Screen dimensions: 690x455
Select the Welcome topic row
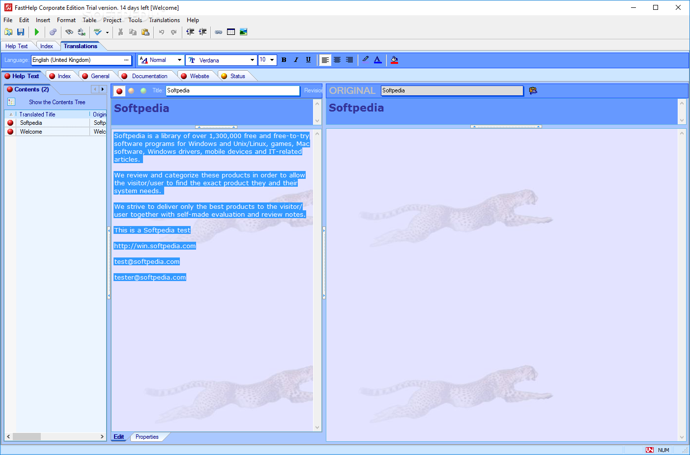pyautogui.click(x=56, y=132)
